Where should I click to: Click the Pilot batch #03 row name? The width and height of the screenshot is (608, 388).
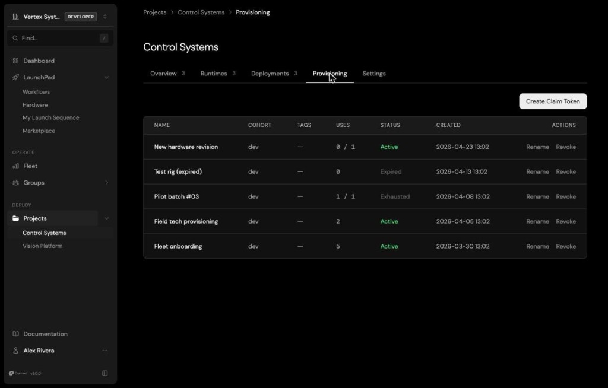176,196
